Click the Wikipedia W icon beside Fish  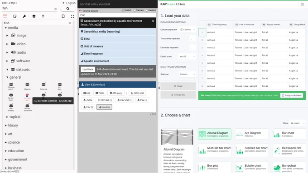click(x=70, y=23)
